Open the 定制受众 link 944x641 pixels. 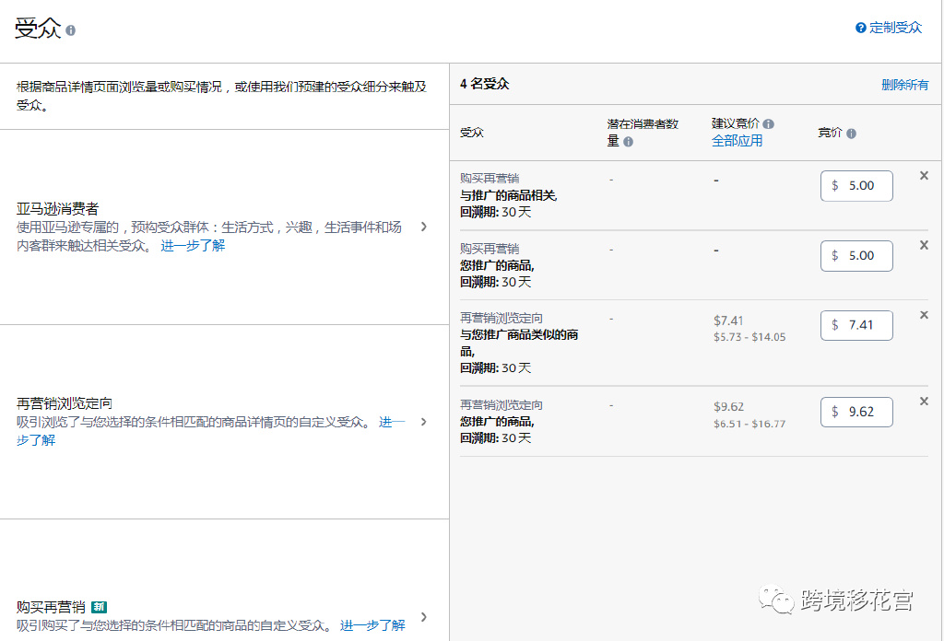(x=895, y=28)
